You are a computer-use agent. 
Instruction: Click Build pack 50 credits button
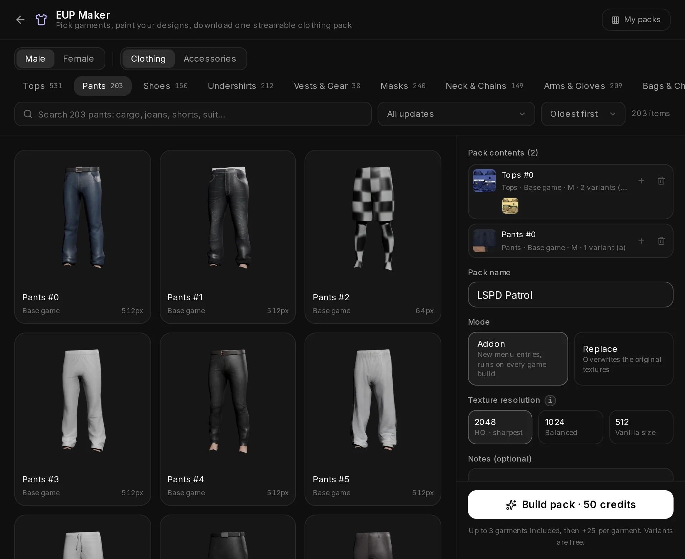[x=570, y=505]
